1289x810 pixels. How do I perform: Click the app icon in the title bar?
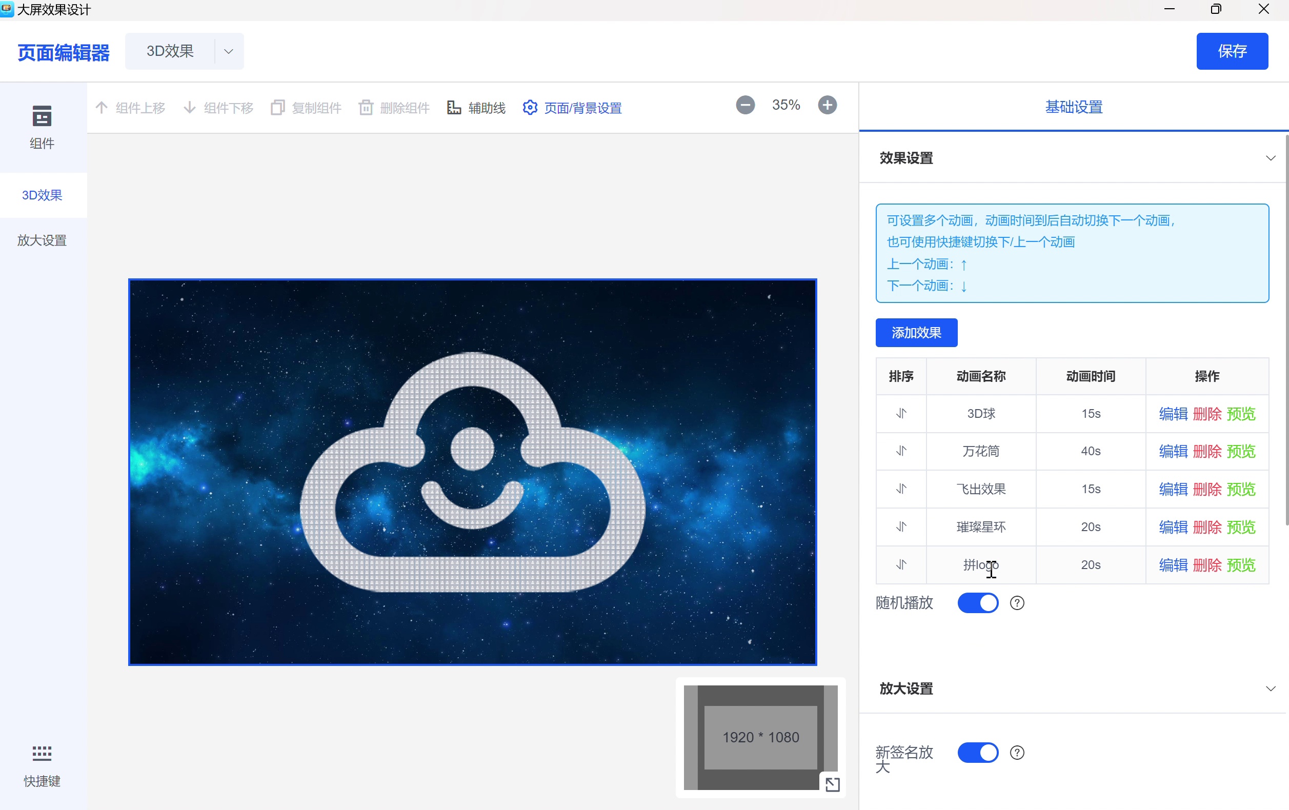click(x=7, y=9)
